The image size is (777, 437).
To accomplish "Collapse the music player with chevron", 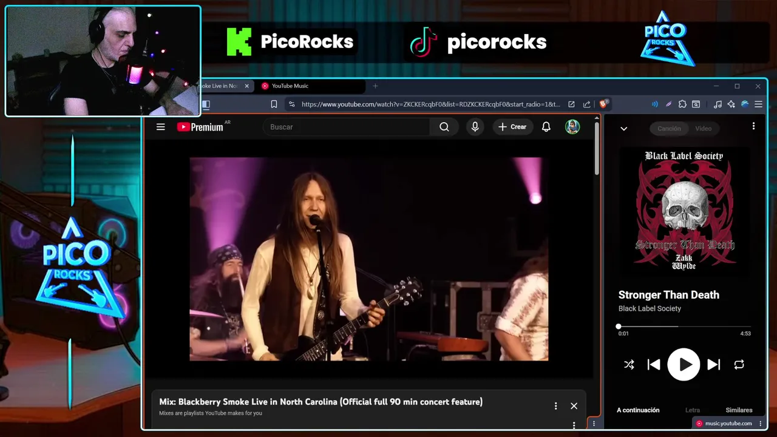I will coord(623,128).
